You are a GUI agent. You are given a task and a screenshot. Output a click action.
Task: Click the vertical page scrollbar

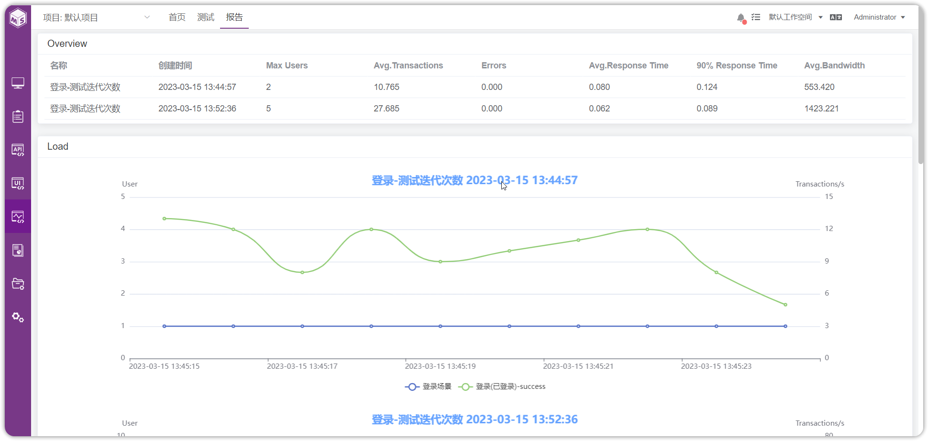coord(921,96)
